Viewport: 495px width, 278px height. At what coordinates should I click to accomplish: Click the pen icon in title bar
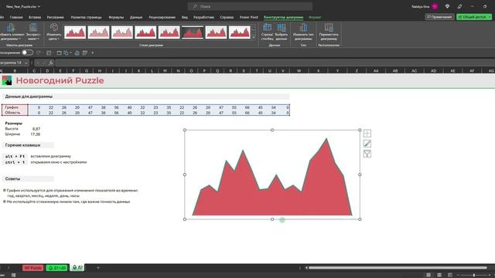point(459,6)
